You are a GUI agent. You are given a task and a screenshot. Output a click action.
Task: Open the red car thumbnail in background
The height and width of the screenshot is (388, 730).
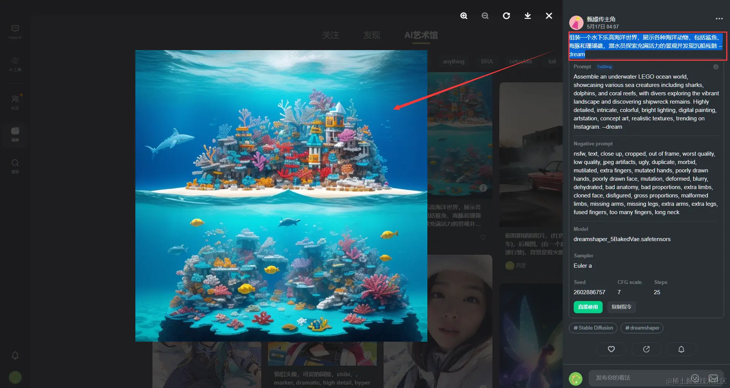tap(531, 155)
